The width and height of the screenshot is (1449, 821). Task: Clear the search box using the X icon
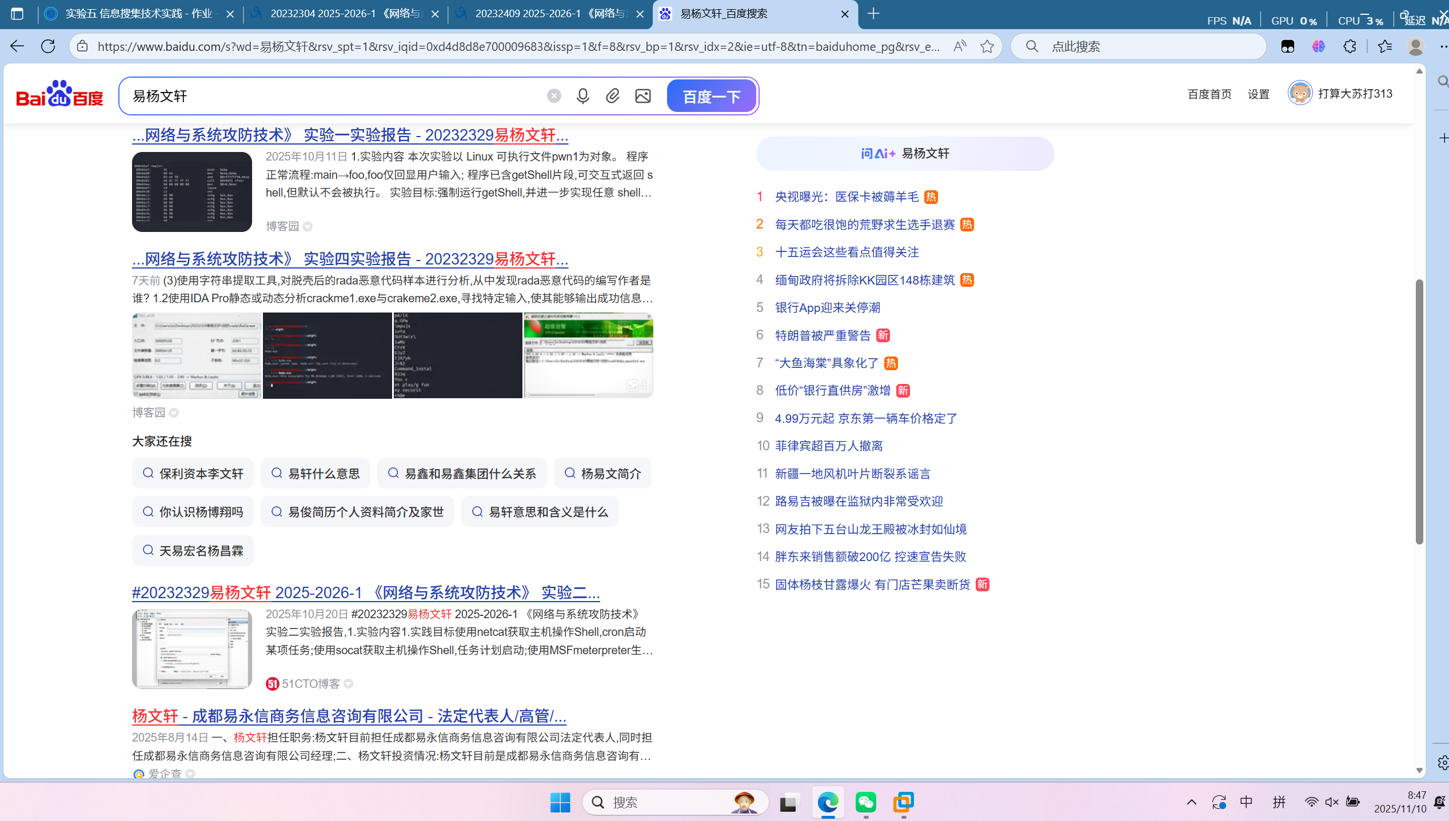(x=553, y=95)
